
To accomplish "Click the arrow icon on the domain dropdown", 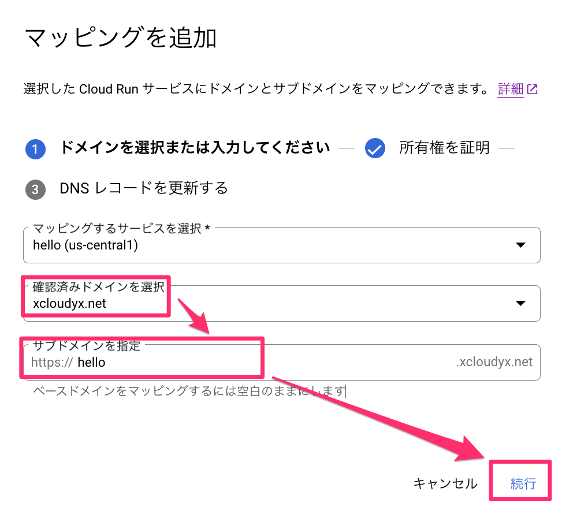I will [522, 303].
